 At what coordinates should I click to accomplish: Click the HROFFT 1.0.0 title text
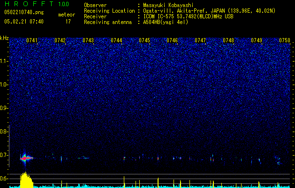[37, 4]
